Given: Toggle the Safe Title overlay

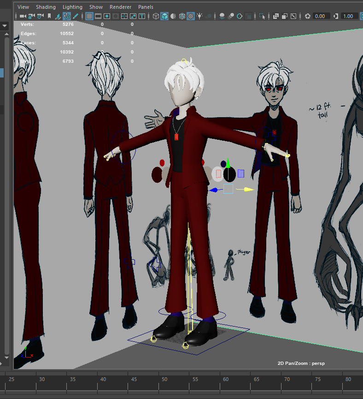Looking at the screenshot, I should 142,16.
